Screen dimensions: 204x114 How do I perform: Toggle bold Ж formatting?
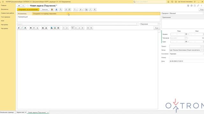point(31,28)
